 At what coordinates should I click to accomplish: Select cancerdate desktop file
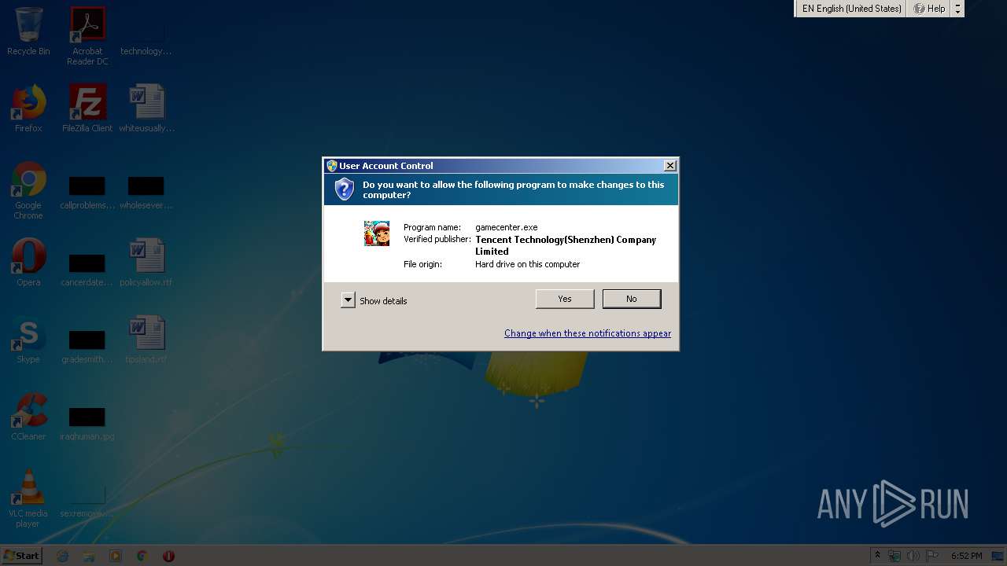[x=87, y=270]
